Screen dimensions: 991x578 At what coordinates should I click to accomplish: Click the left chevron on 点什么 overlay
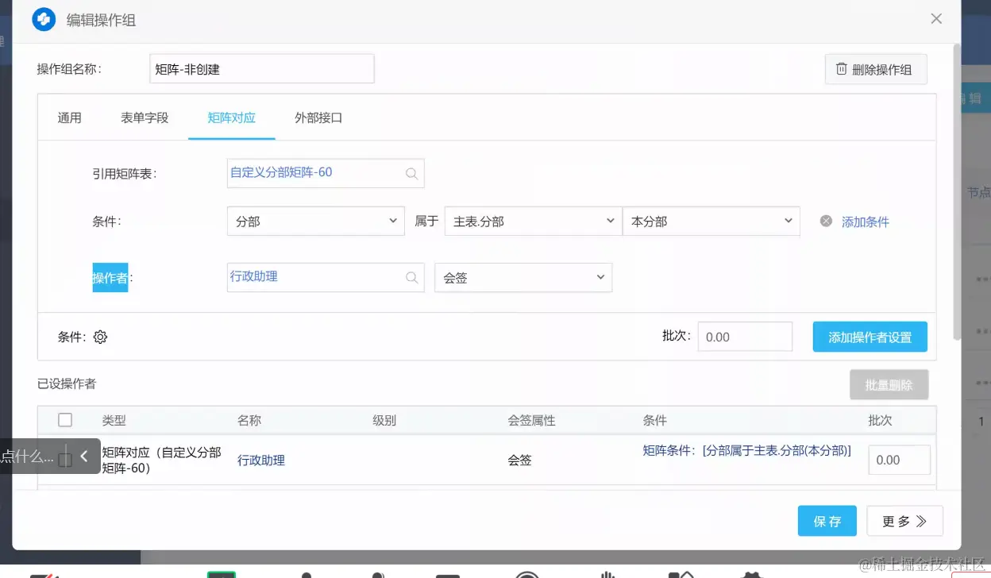point(83,457)
